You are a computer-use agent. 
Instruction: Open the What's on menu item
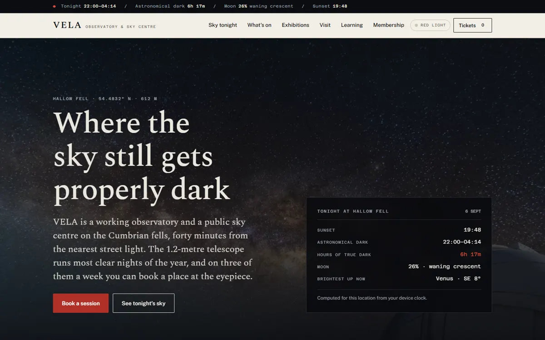click(259, 25)
